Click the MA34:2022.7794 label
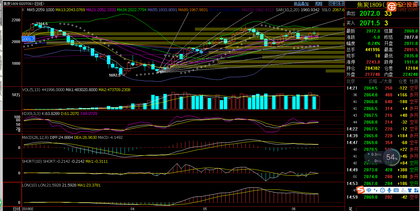The width and height of the screenshot is (420, 211). (132, 10)
